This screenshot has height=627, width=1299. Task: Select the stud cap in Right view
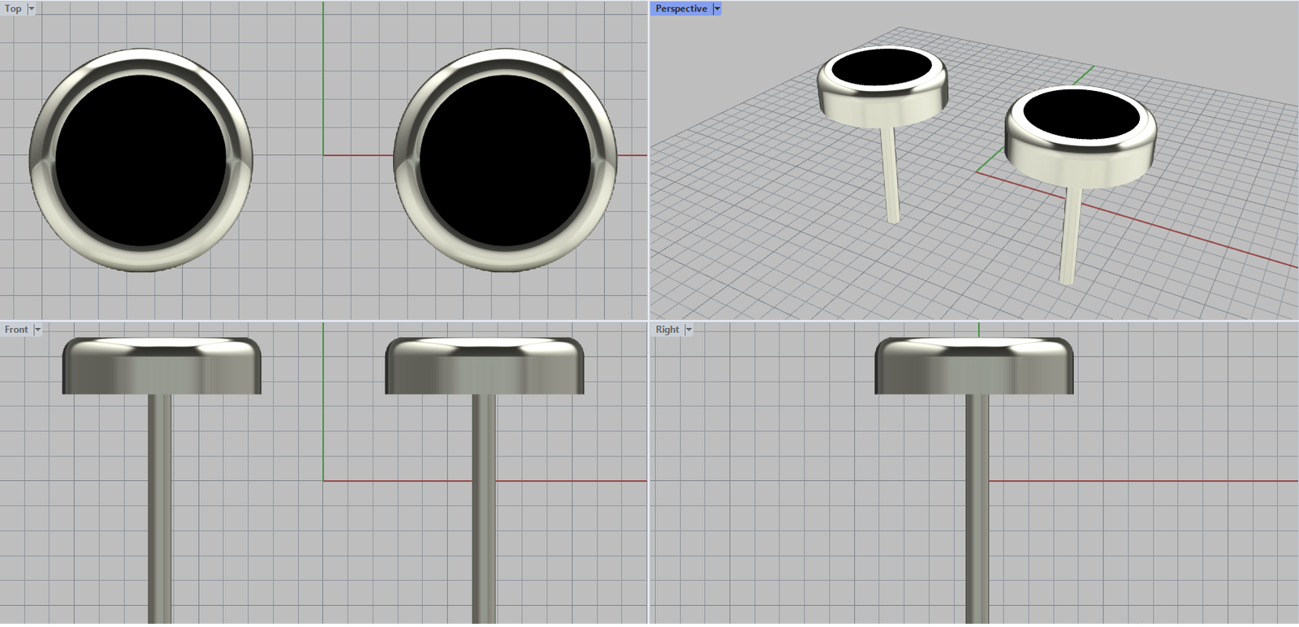[x=974, y=367]
